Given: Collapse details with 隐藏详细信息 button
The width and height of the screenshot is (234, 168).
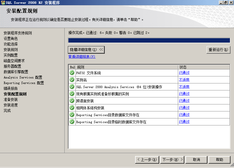Looking at the screenshot, I should coord(86,50).
